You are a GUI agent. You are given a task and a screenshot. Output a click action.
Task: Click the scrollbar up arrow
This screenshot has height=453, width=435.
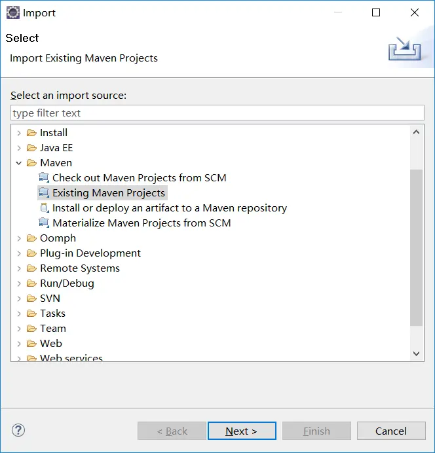pos(416,132)
